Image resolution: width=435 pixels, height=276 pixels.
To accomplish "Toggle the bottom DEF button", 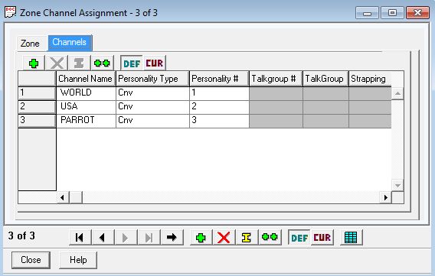I will (299, 237).
